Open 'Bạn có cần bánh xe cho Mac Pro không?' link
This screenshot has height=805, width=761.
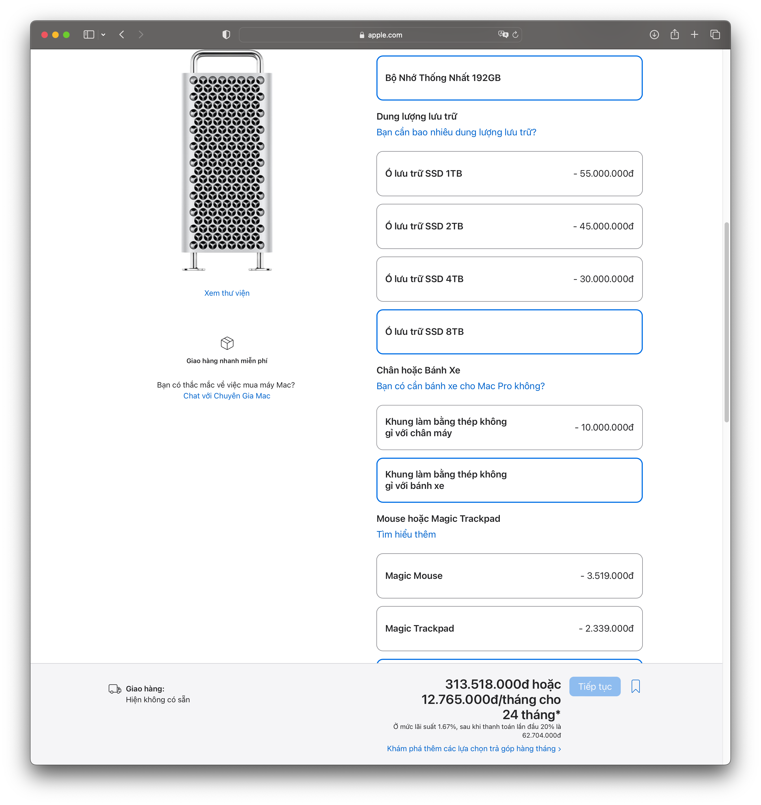(x=460, y=386)
